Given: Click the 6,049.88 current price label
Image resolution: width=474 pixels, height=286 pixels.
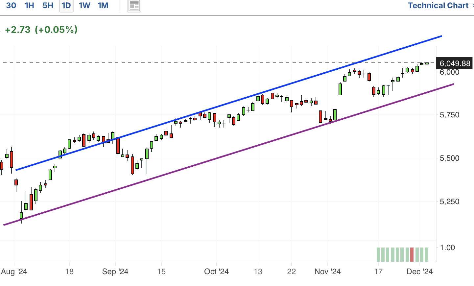Looking at the screenshot, I should [454, 63].
